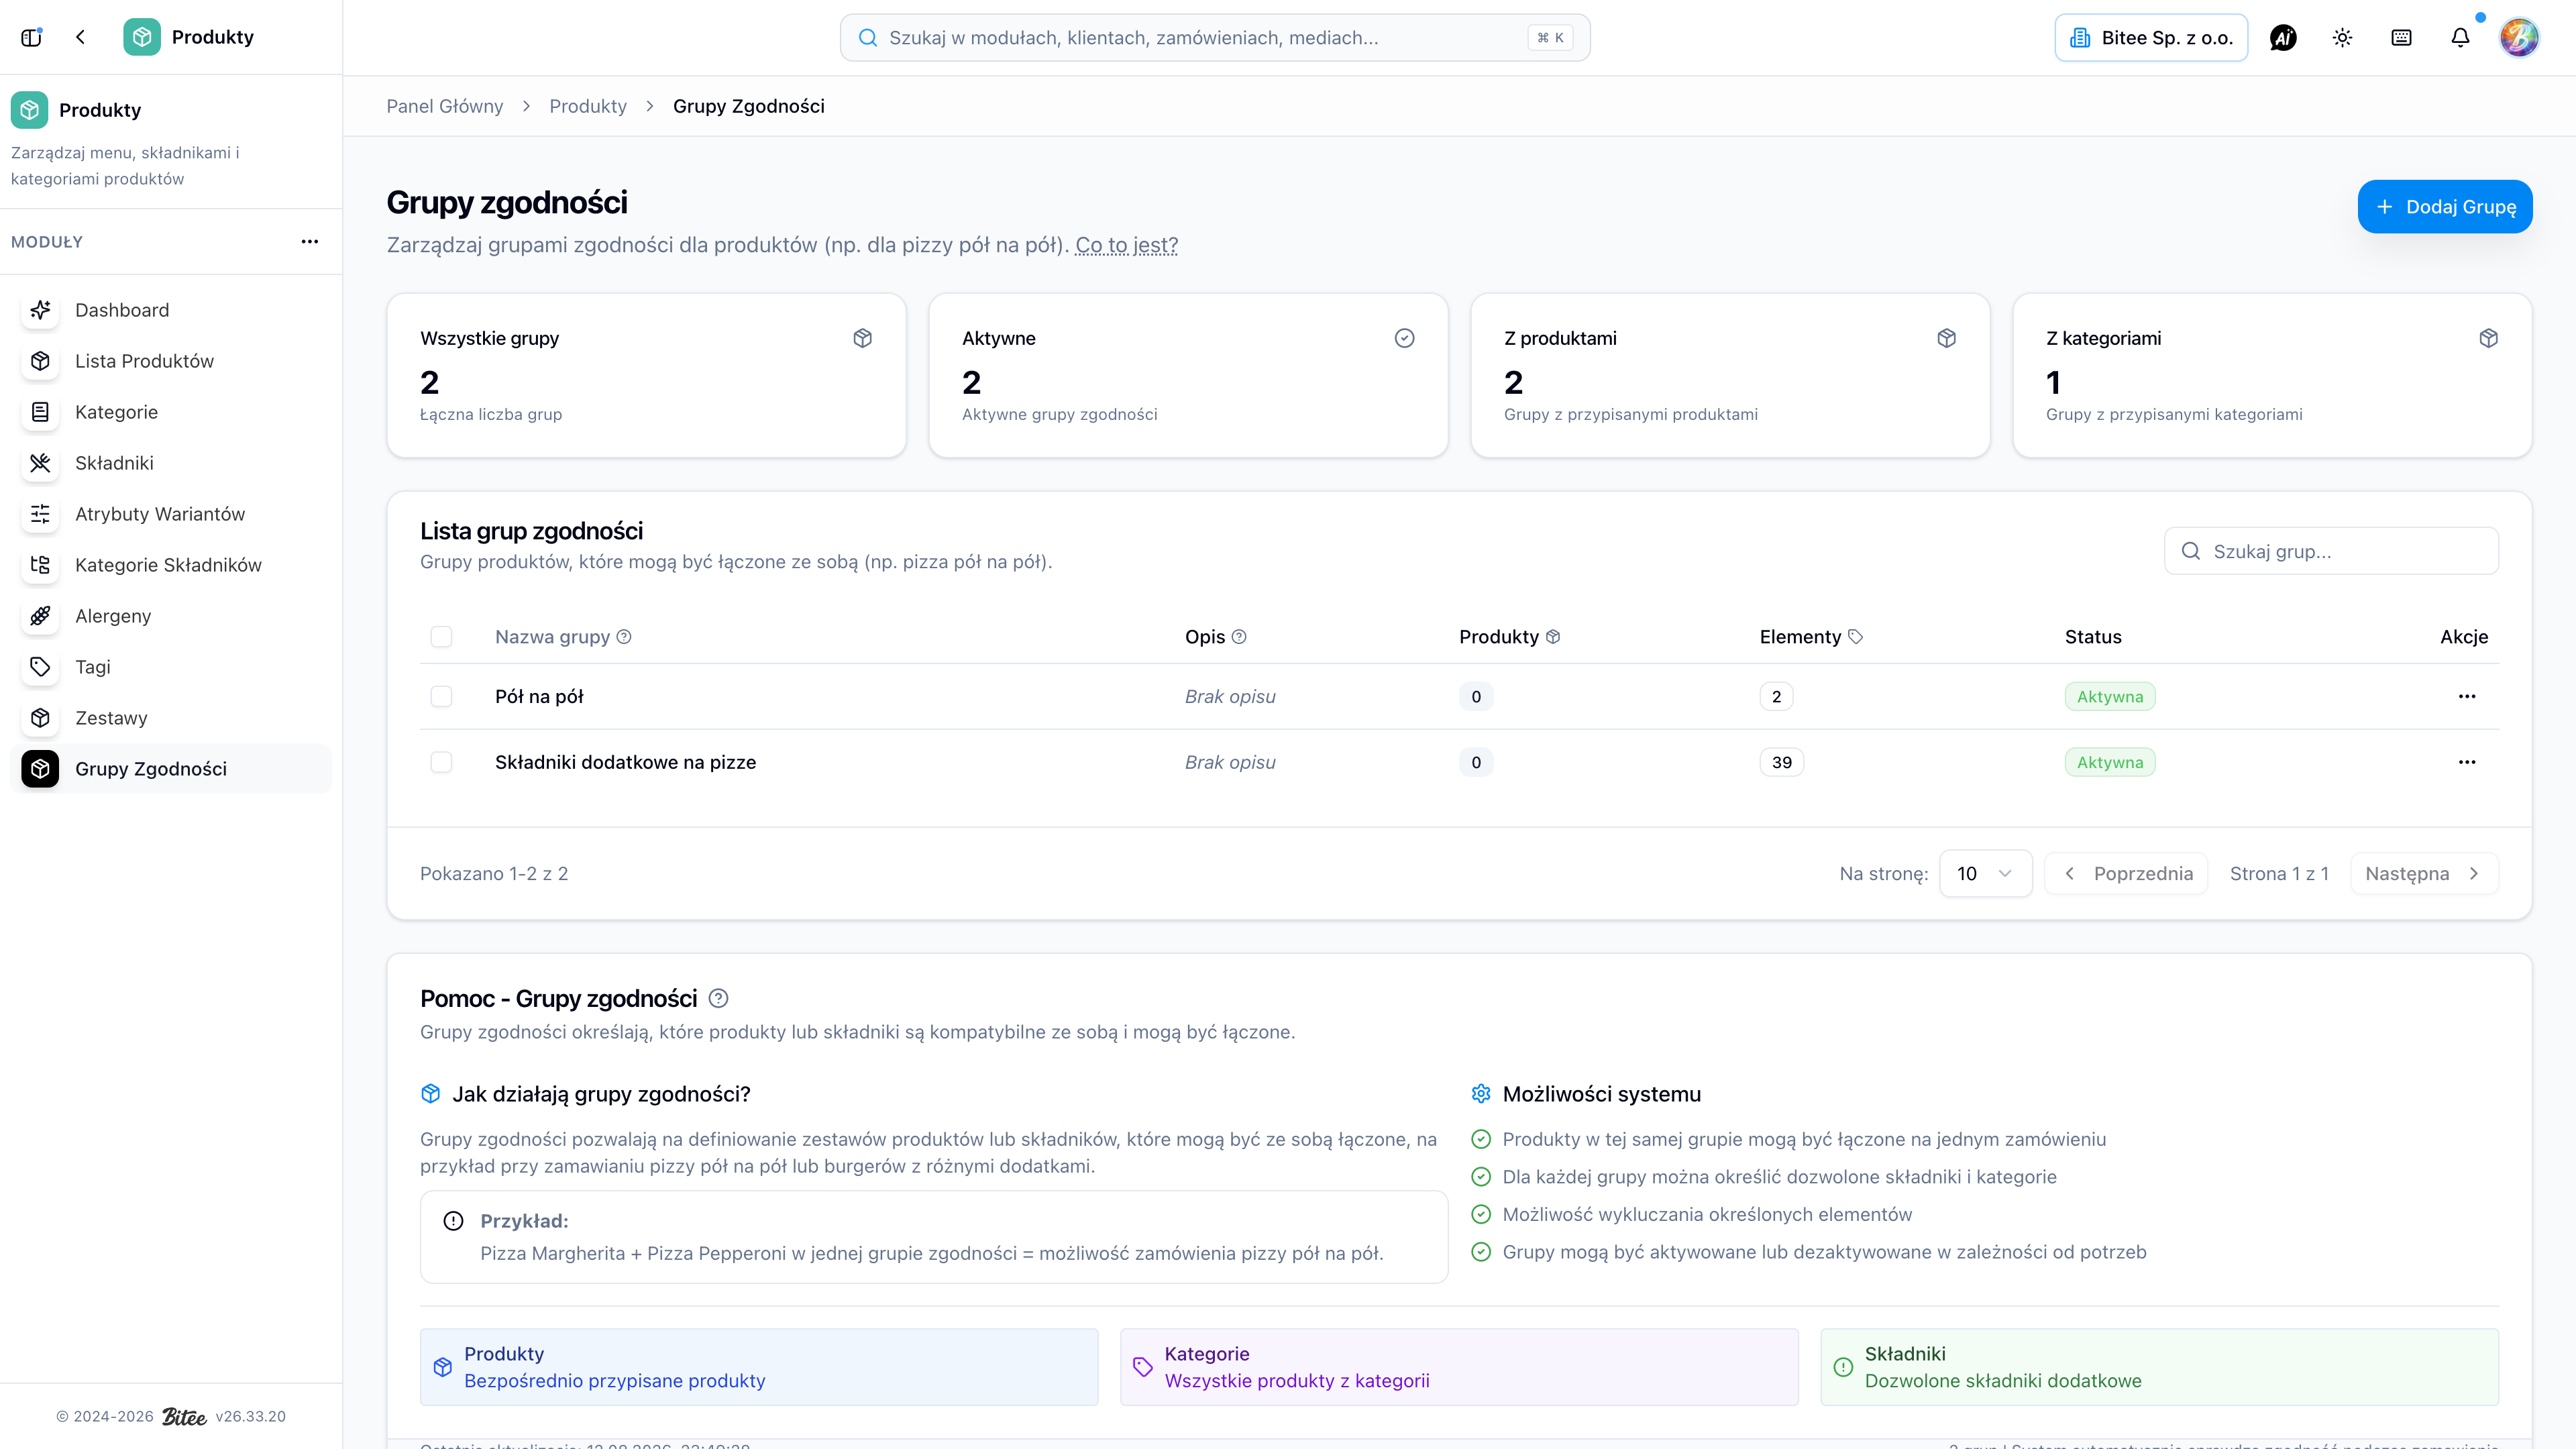Navigate to Panel Główny breadcrumb

coord(445,106)
